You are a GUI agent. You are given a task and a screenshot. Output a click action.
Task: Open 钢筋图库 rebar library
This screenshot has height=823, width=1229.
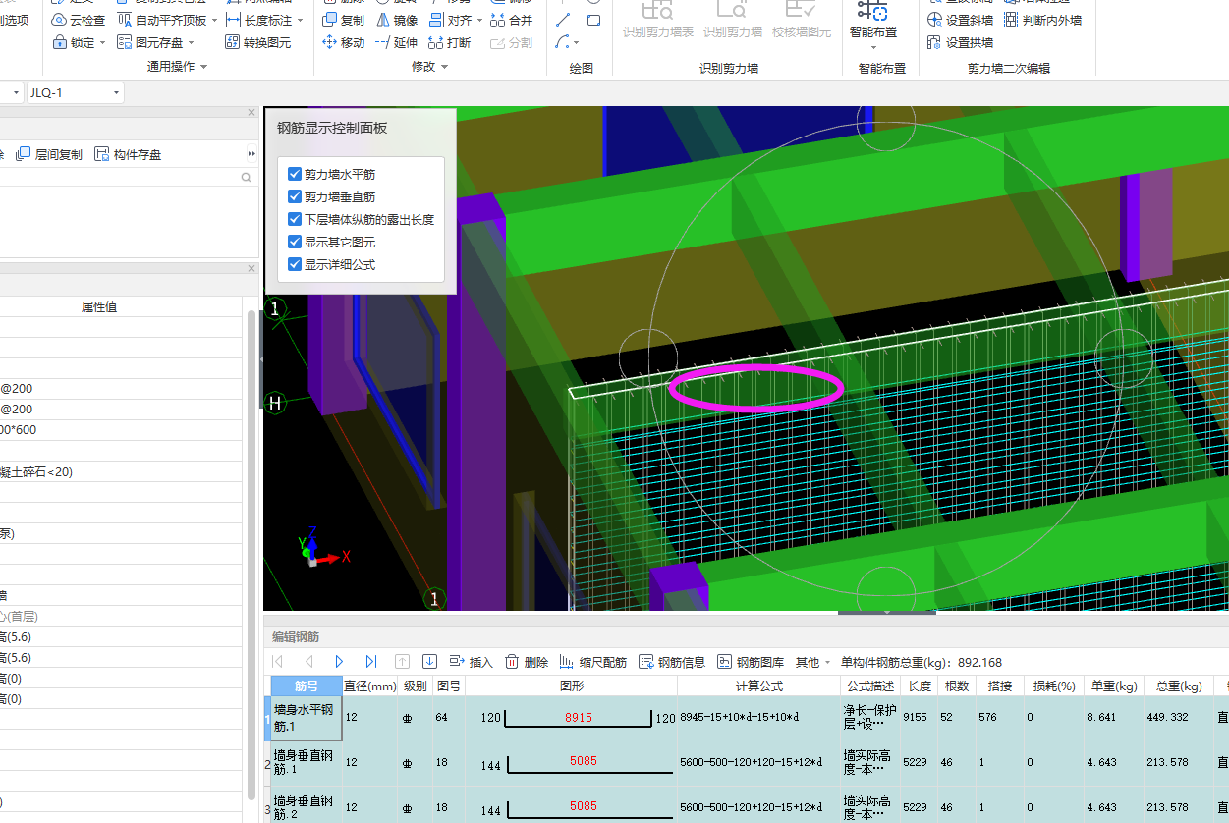click(x=751, y=662)
